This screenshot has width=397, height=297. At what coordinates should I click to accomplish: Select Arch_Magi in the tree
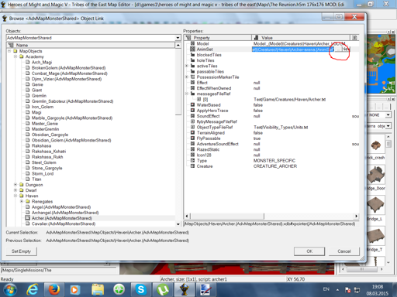[x=42, y=62]
